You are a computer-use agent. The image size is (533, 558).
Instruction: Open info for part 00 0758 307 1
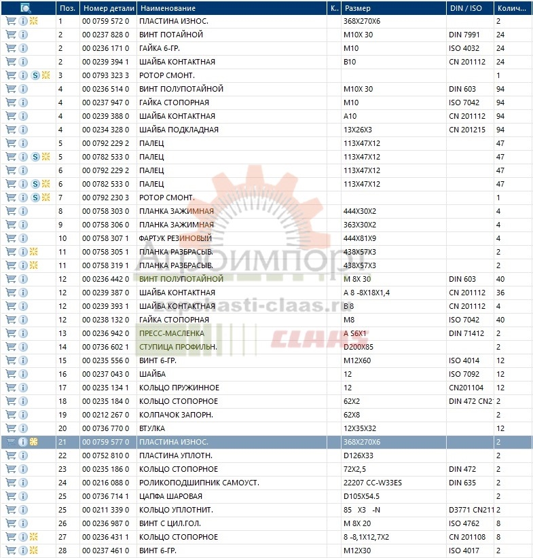point(23,238)
